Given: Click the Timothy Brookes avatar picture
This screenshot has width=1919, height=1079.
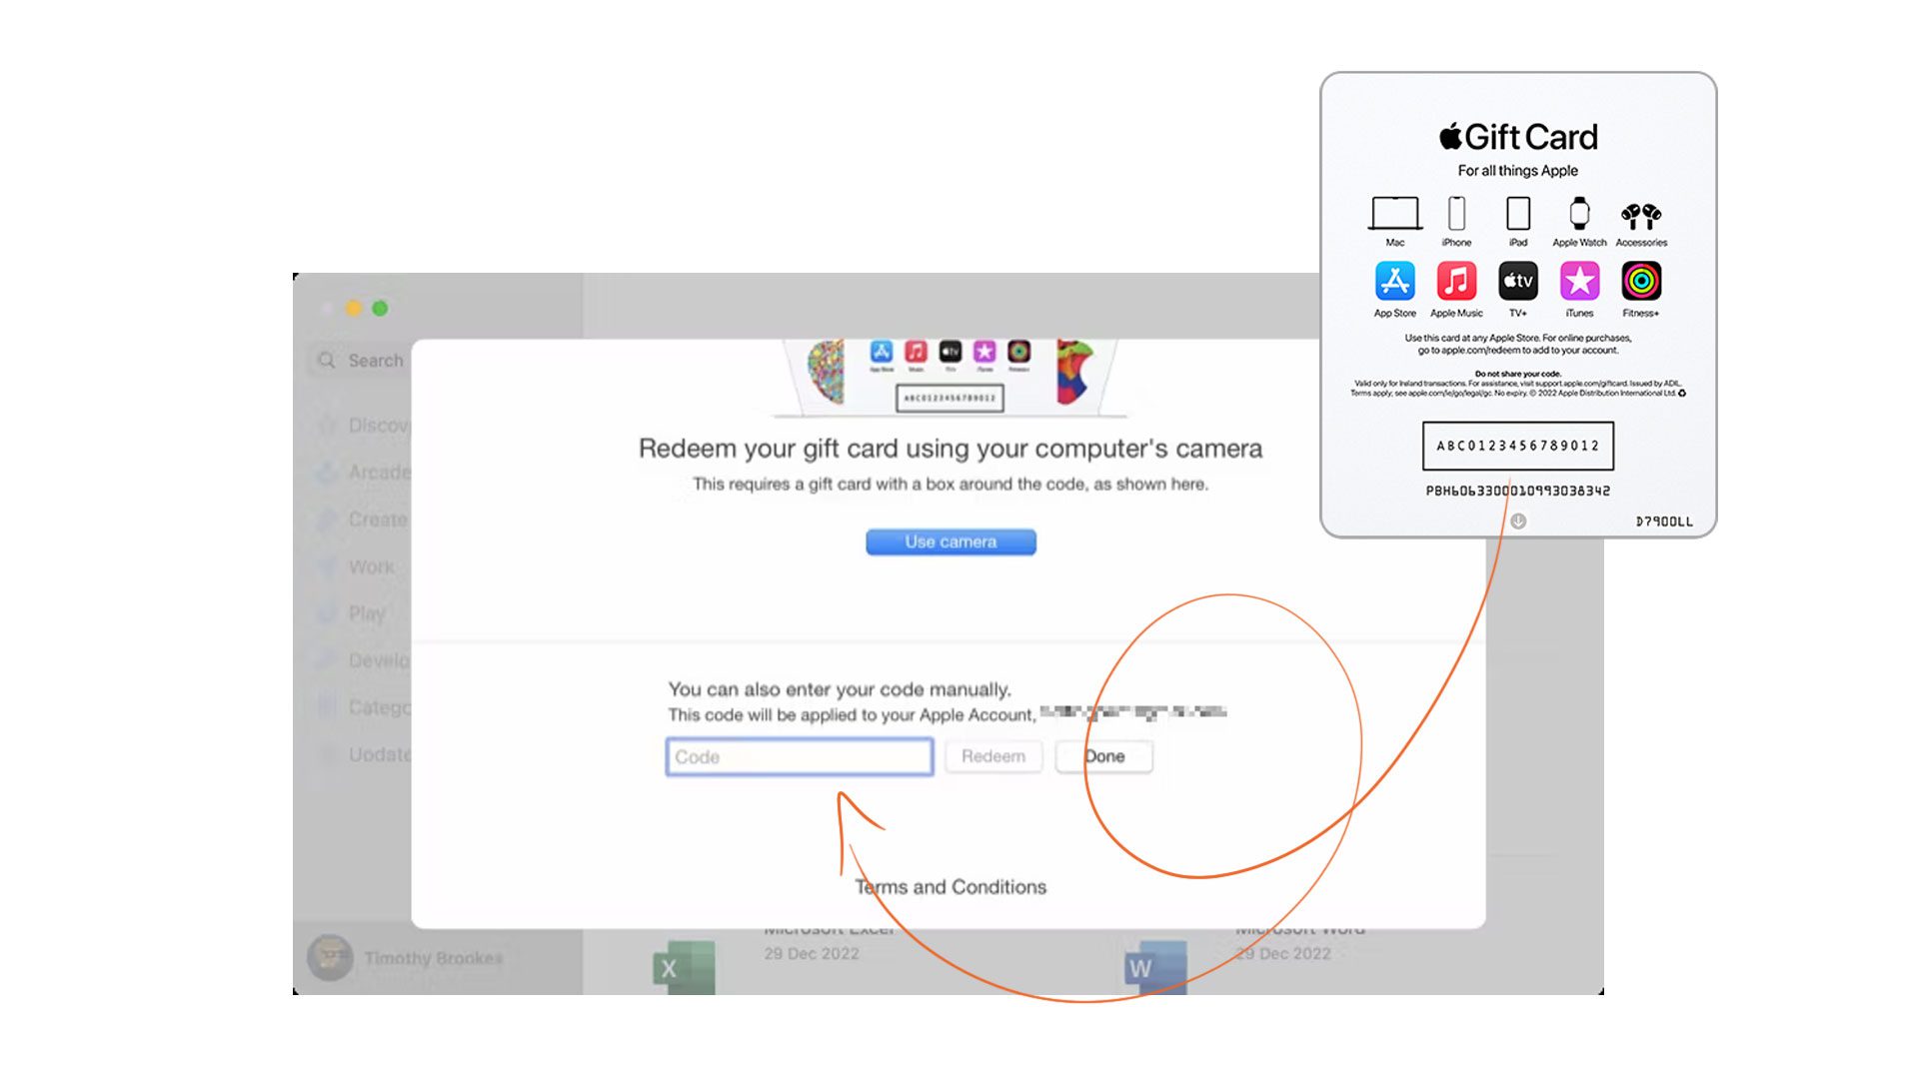Looking at the screenshot, I should pyautogui.click(x=330, y=957).
